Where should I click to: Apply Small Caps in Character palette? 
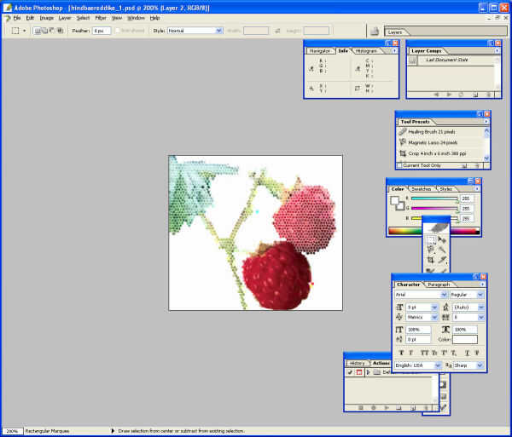click(434, 353)
